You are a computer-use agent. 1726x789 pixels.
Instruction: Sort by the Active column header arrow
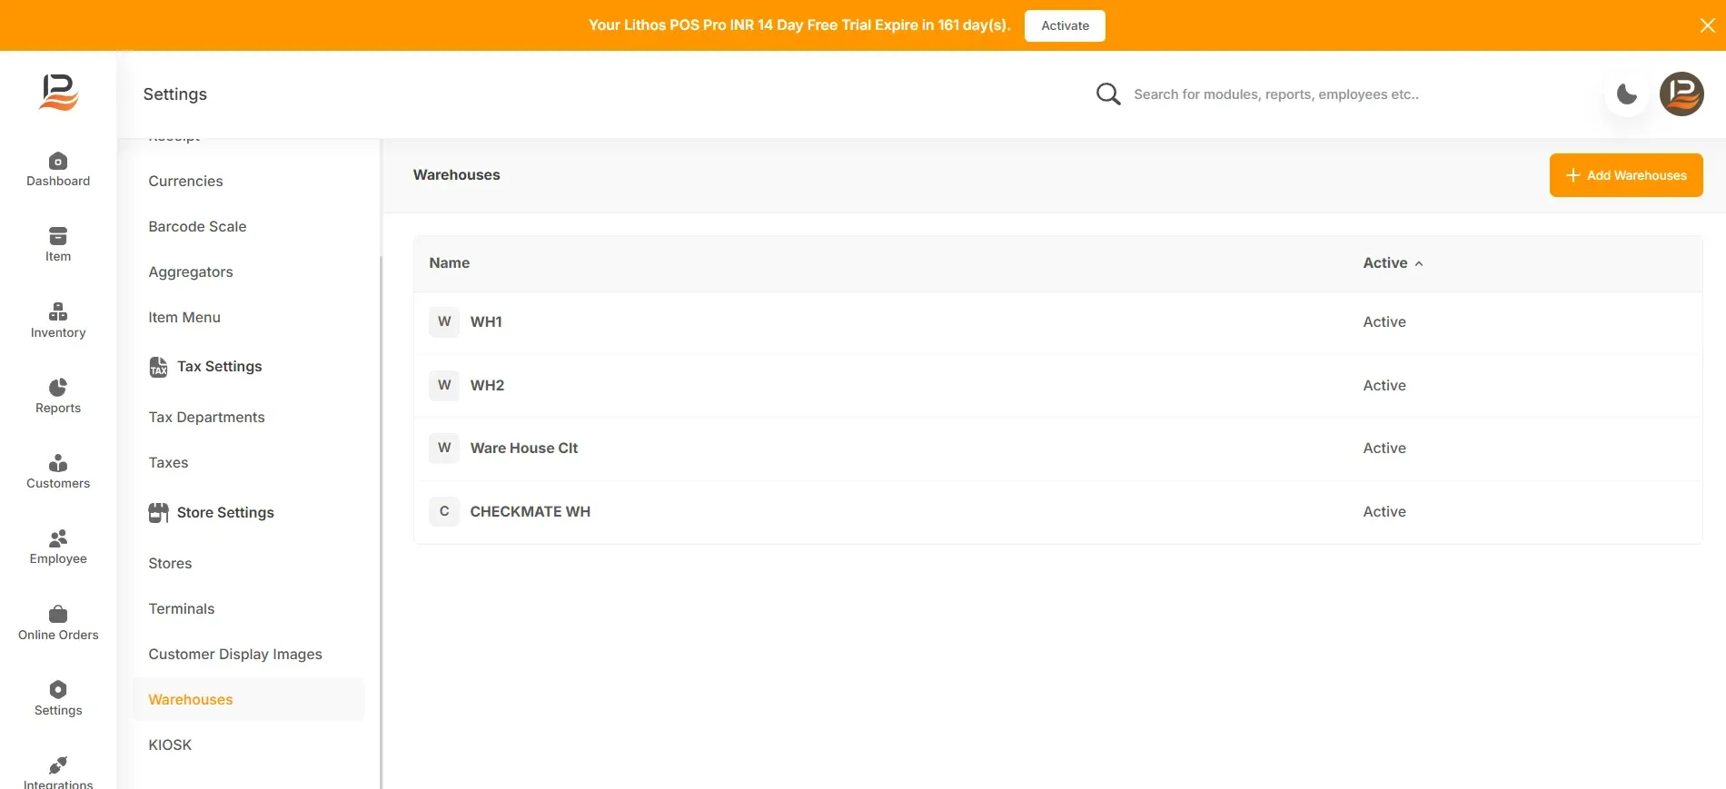pos(1419,263)
